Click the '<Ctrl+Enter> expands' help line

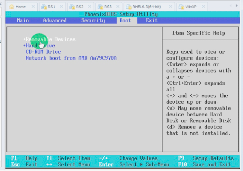pyautogui.click(x=195, y=83)
